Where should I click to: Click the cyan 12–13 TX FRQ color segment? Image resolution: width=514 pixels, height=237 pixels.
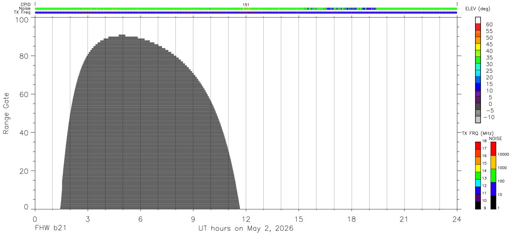478,183
